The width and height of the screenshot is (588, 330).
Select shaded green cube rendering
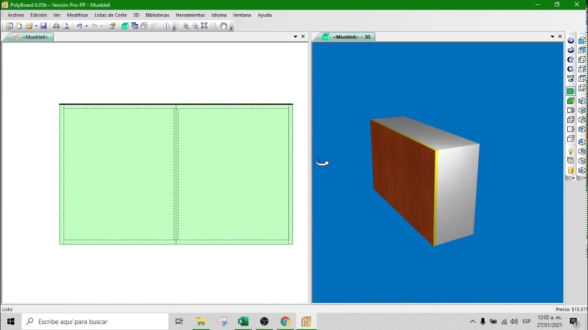click(571, 101)
